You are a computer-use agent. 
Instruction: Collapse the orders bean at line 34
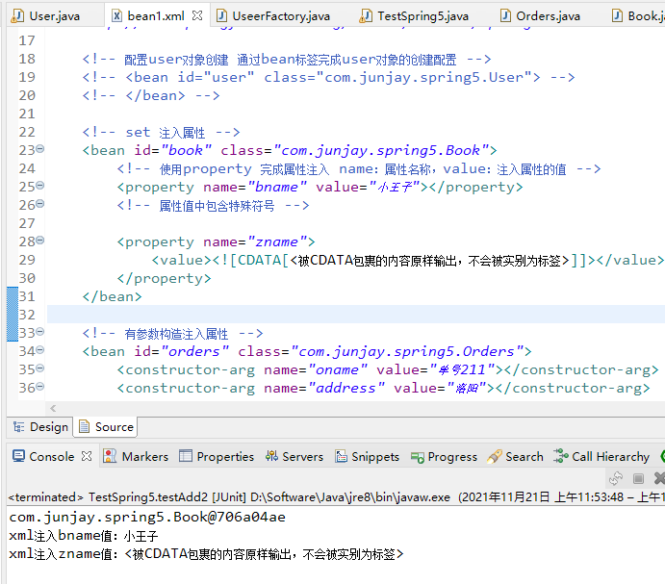click(39, 350)
